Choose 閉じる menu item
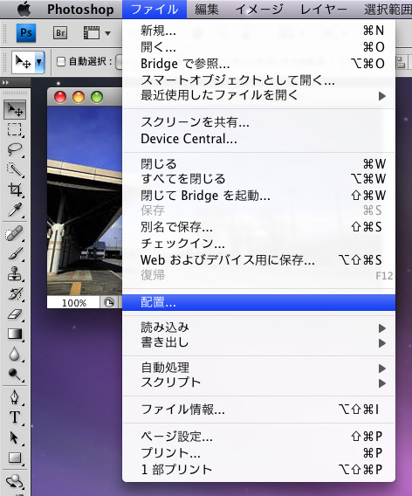Viewport: 412px width, 496px height. coord(258,164)
